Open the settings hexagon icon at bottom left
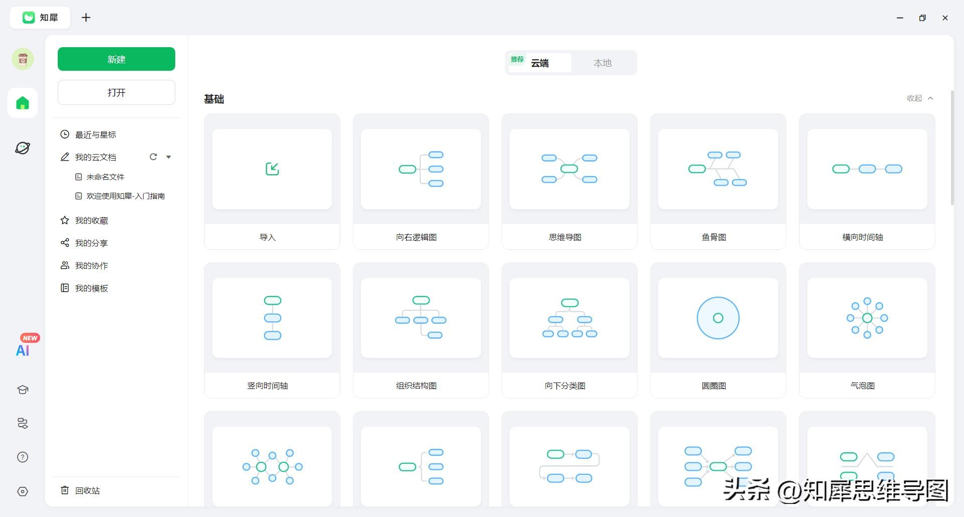Screen dimensions: 964x517 [23, 491]
